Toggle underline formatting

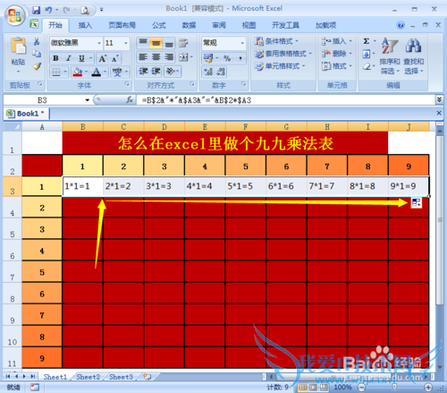click(x=81, y=58)
